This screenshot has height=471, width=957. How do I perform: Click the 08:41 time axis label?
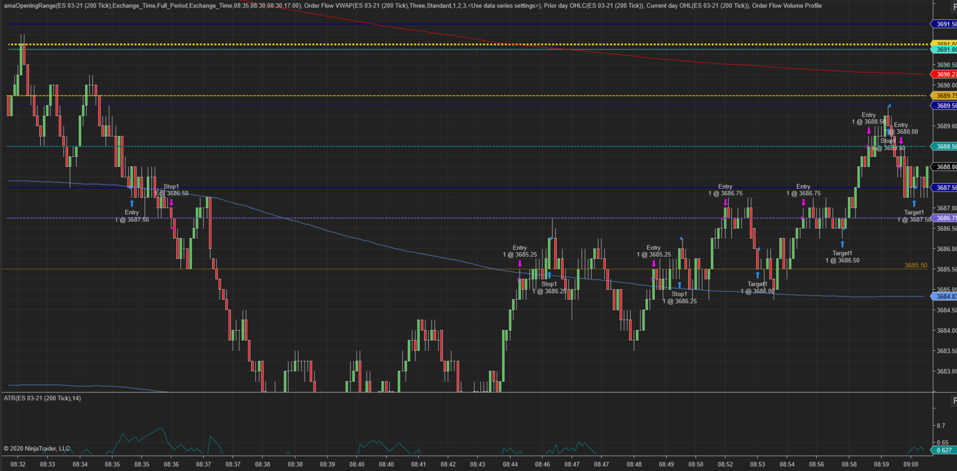[x=419, y=464]
